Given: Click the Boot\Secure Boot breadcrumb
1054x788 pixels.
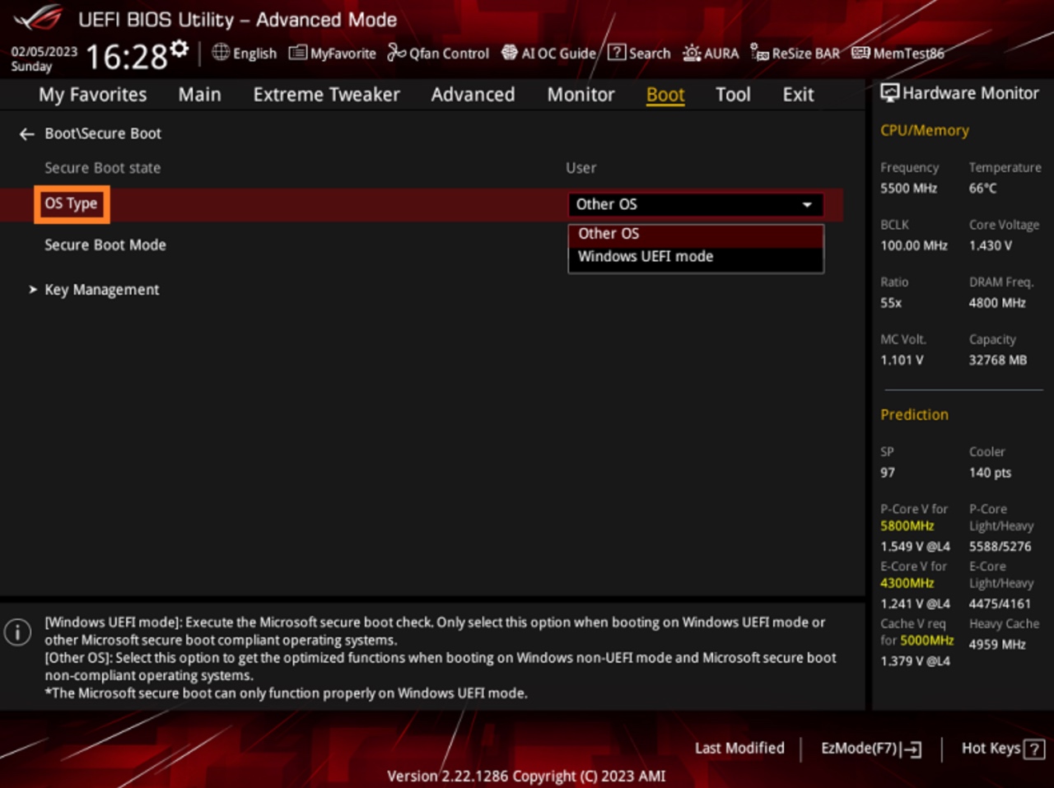Looking at the screenshot, I should click(103, 133).
